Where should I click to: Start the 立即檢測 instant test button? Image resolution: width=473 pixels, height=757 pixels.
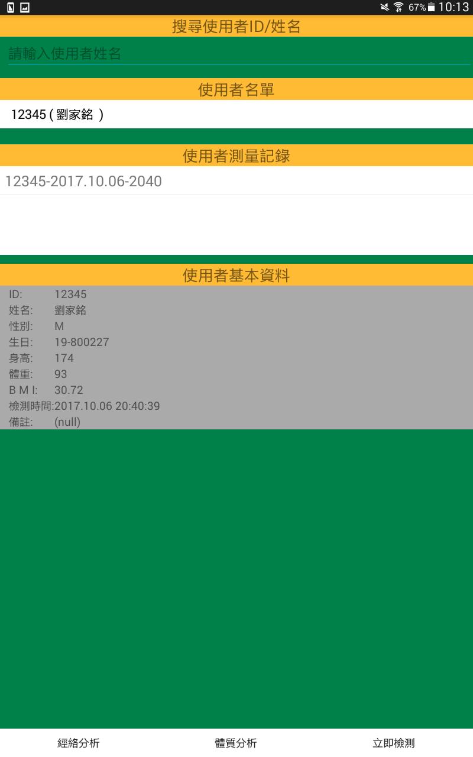394,743
